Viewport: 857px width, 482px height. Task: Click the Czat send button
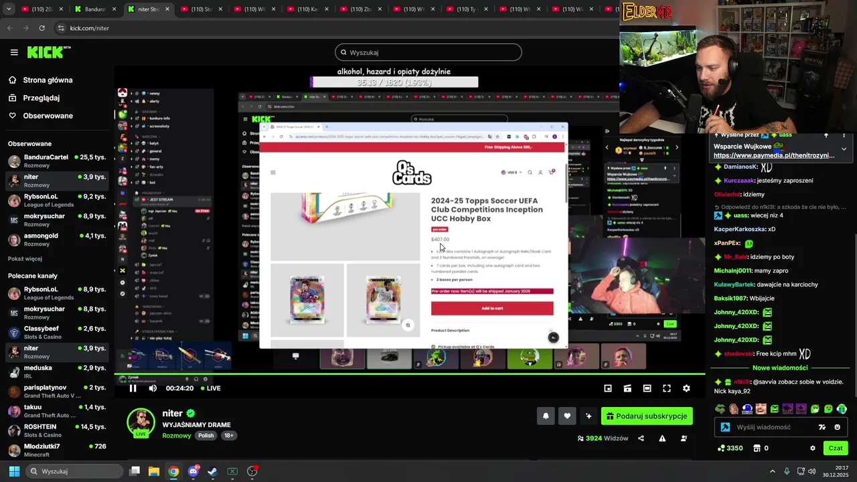836,448
